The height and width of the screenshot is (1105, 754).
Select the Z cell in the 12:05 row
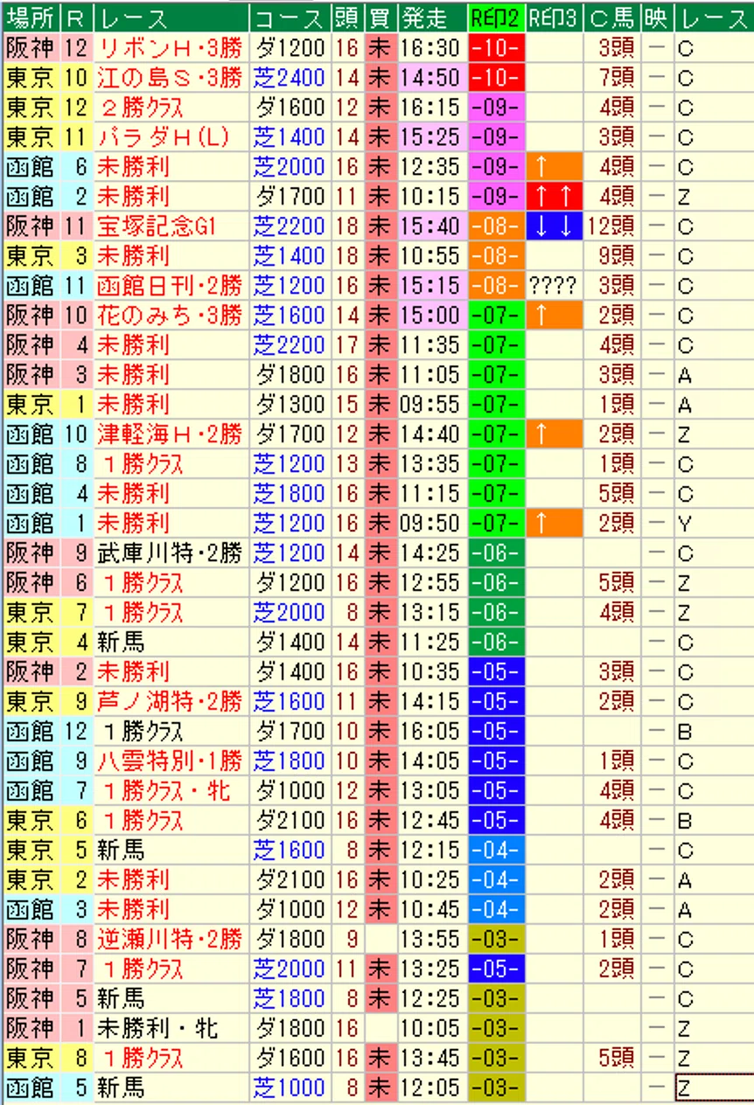click(713, 1088)
